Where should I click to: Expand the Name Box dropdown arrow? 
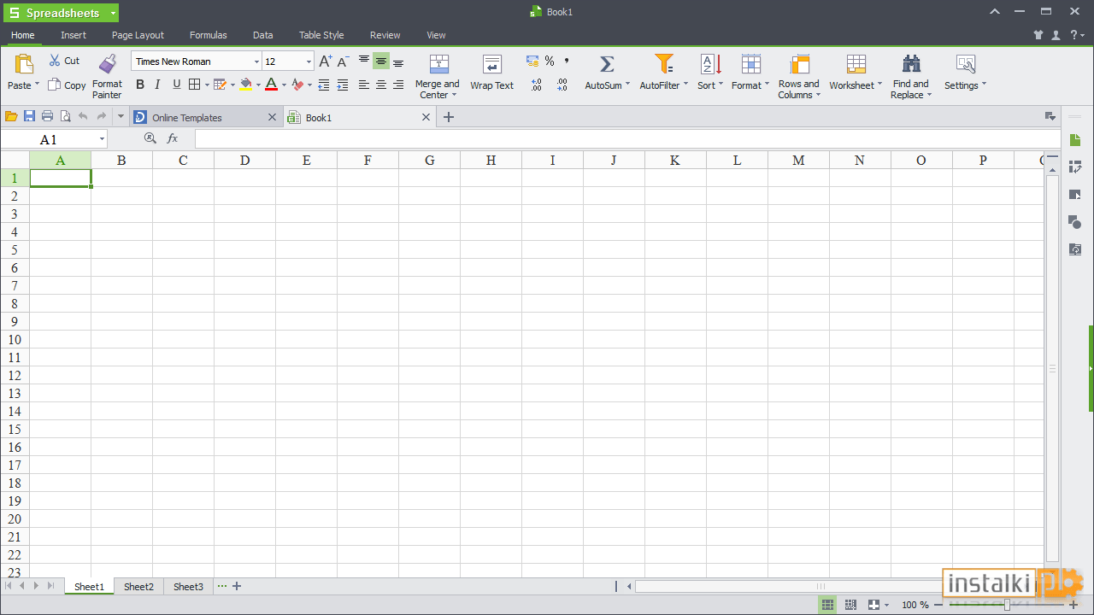click(102, 139)
